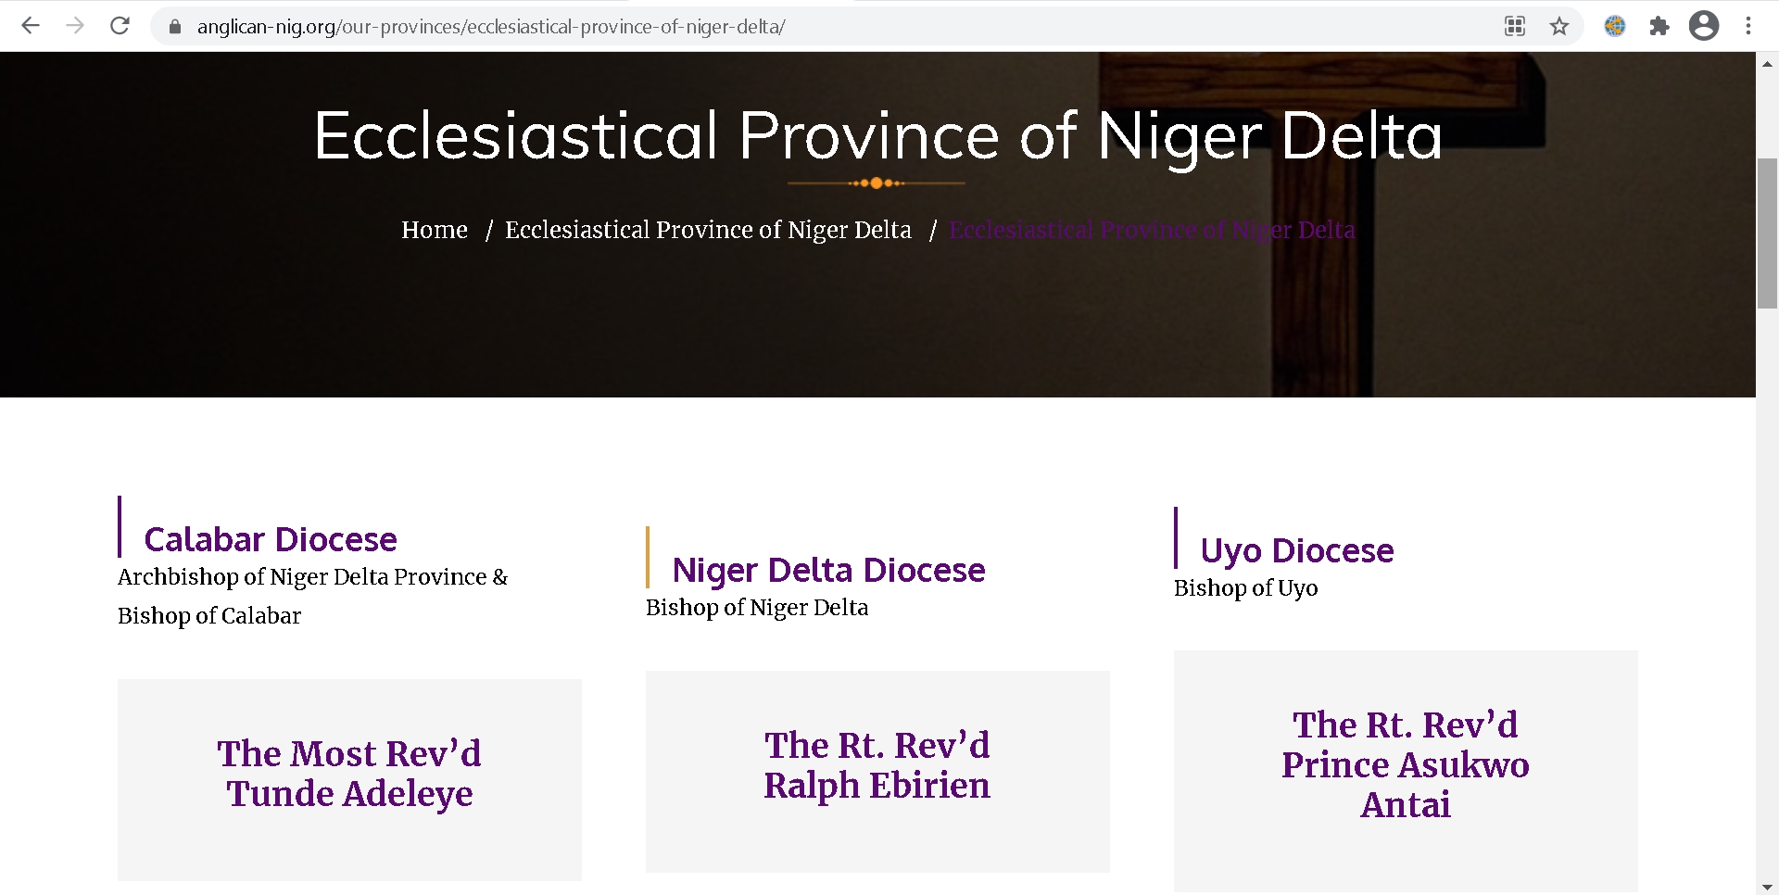Click The Rt. Rev'd Ralph Ebirien
Image resolution: width=1779 pixels, height=895 pixels.
point(877,764)
